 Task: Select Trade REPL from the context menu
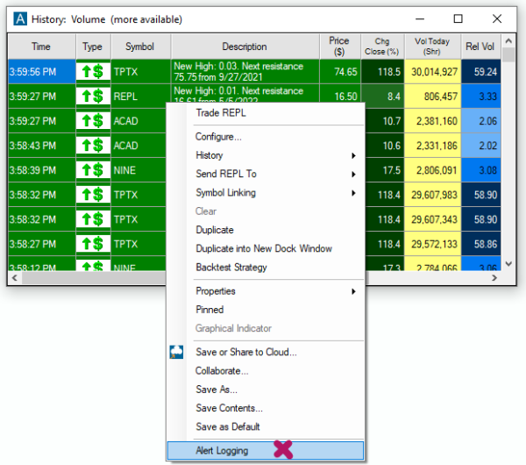220,112
